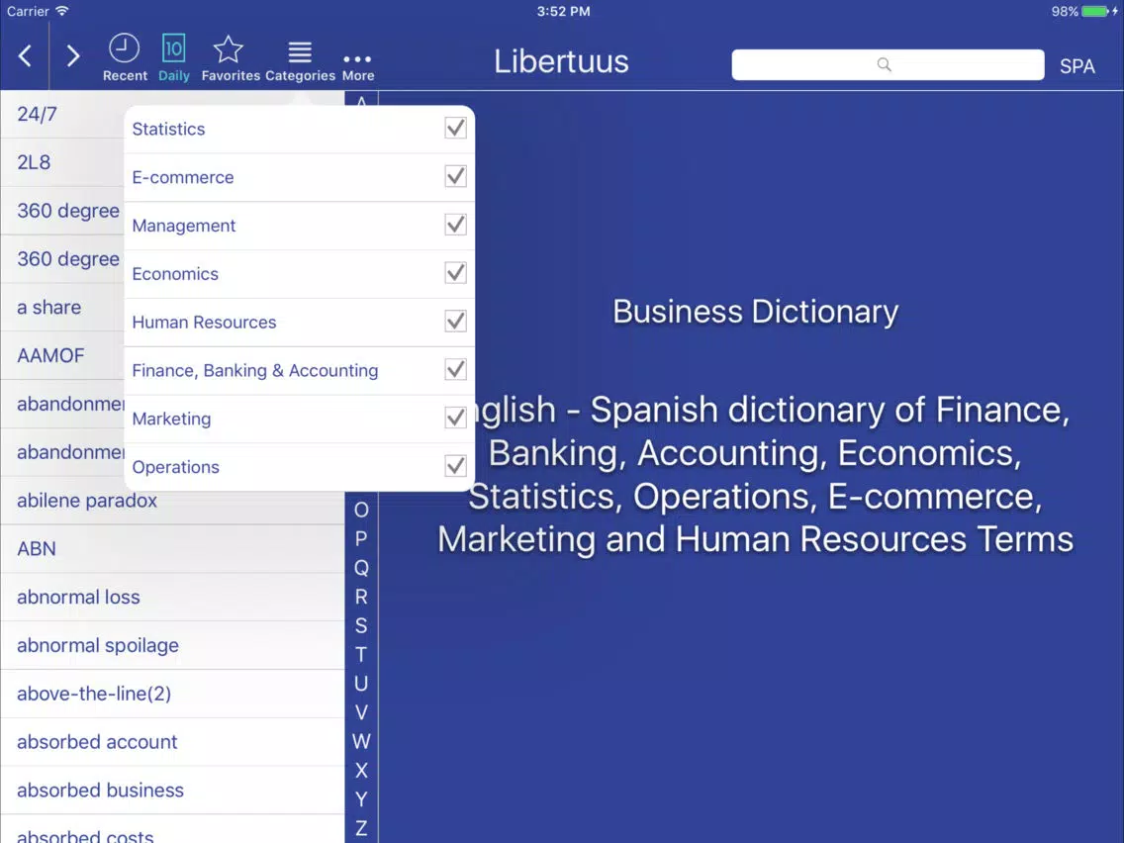Tap the battery indicator in status bar

tap(1096, 12)
